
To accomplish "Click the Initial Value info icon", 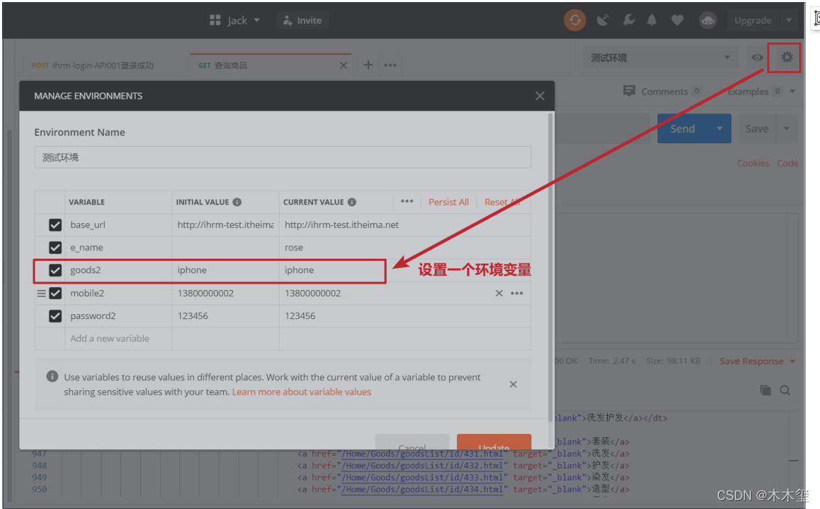I will pyautogui.click(x=237, y=202).
